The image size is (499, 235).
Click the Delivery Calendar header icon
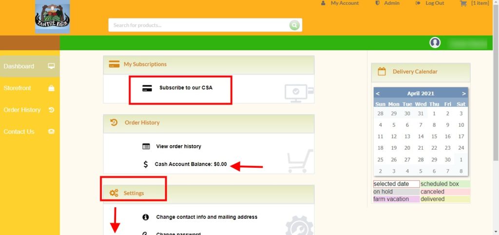pos(382,71)
